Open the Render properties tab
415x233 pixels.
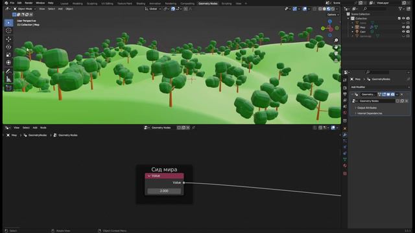345,88
